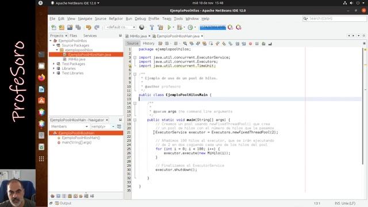Select EjemploPoolHilosMain.java in the Projects tree
Image resolution: width=368 pixels, height=207 pixels.
click(x=90, y=55)
